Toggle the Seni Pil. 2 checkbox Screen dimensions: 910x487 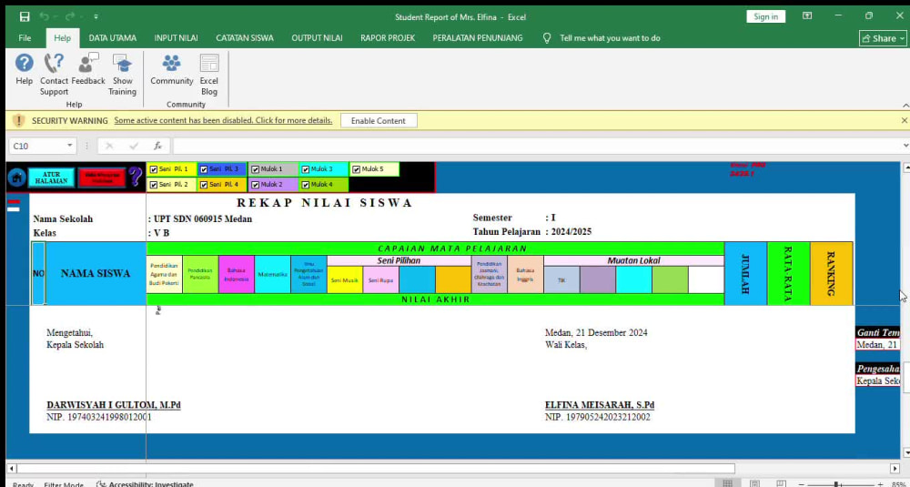[154, 185]
